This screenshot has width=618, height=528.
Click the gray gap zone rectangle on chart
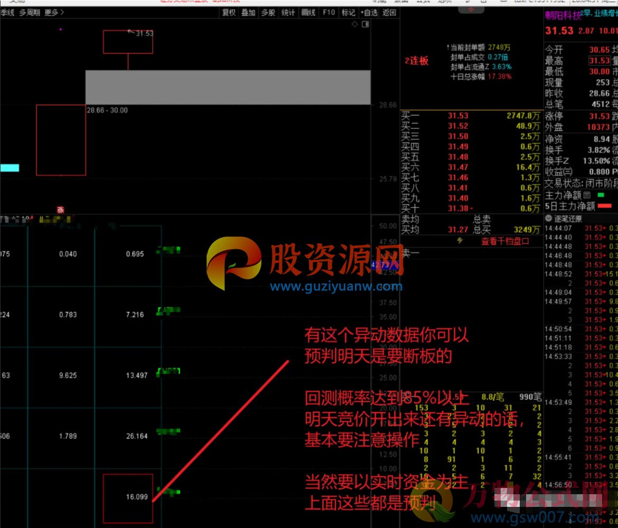pos(228,88)
